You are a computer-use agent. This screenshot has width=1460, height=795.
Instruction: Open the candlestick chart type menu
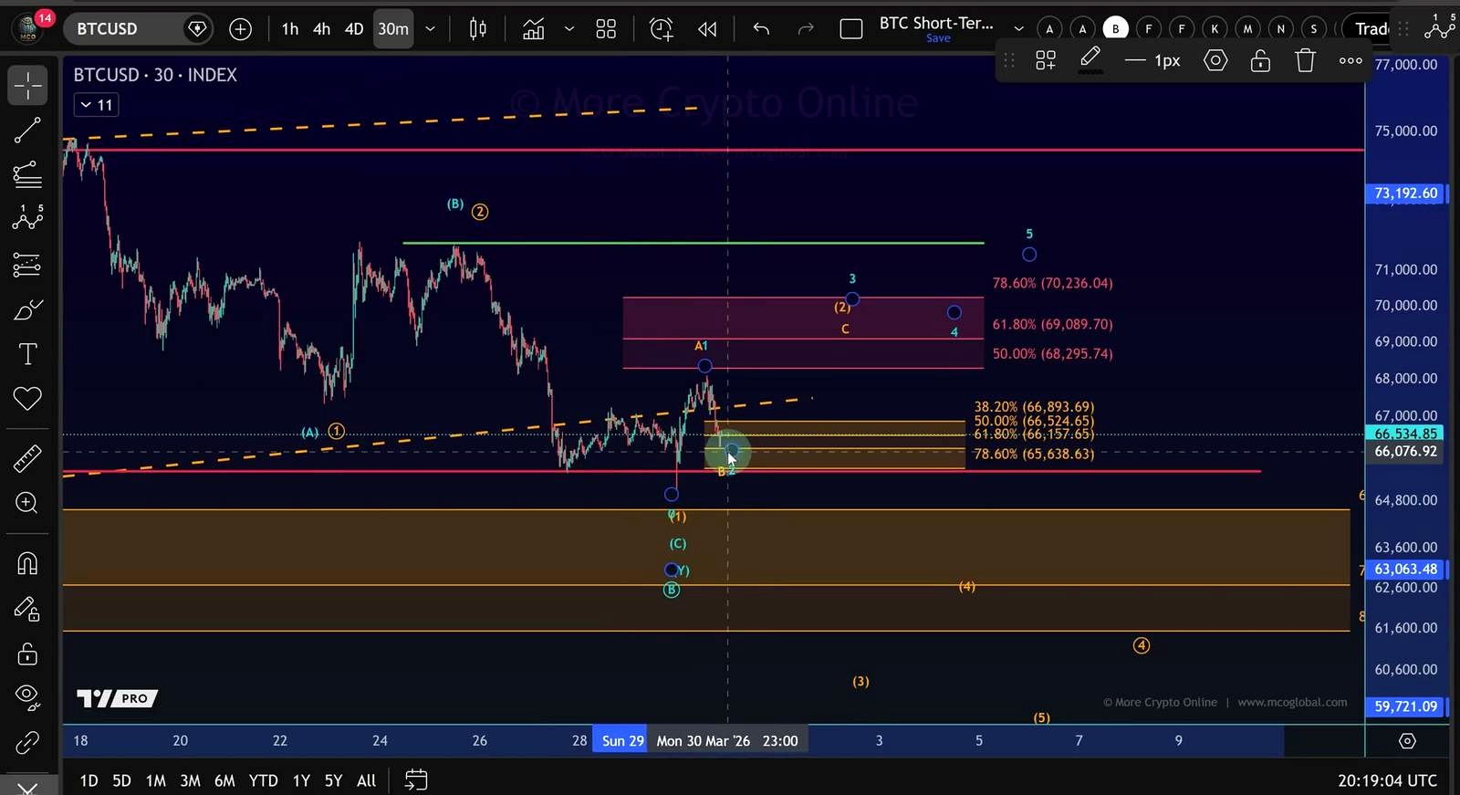tap(478, 29)
